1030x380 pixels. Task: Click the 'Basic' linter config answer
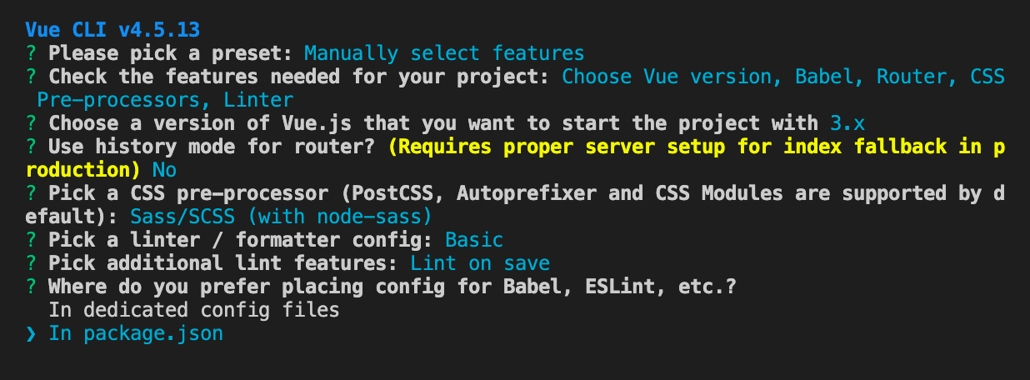tap(474, 240)
